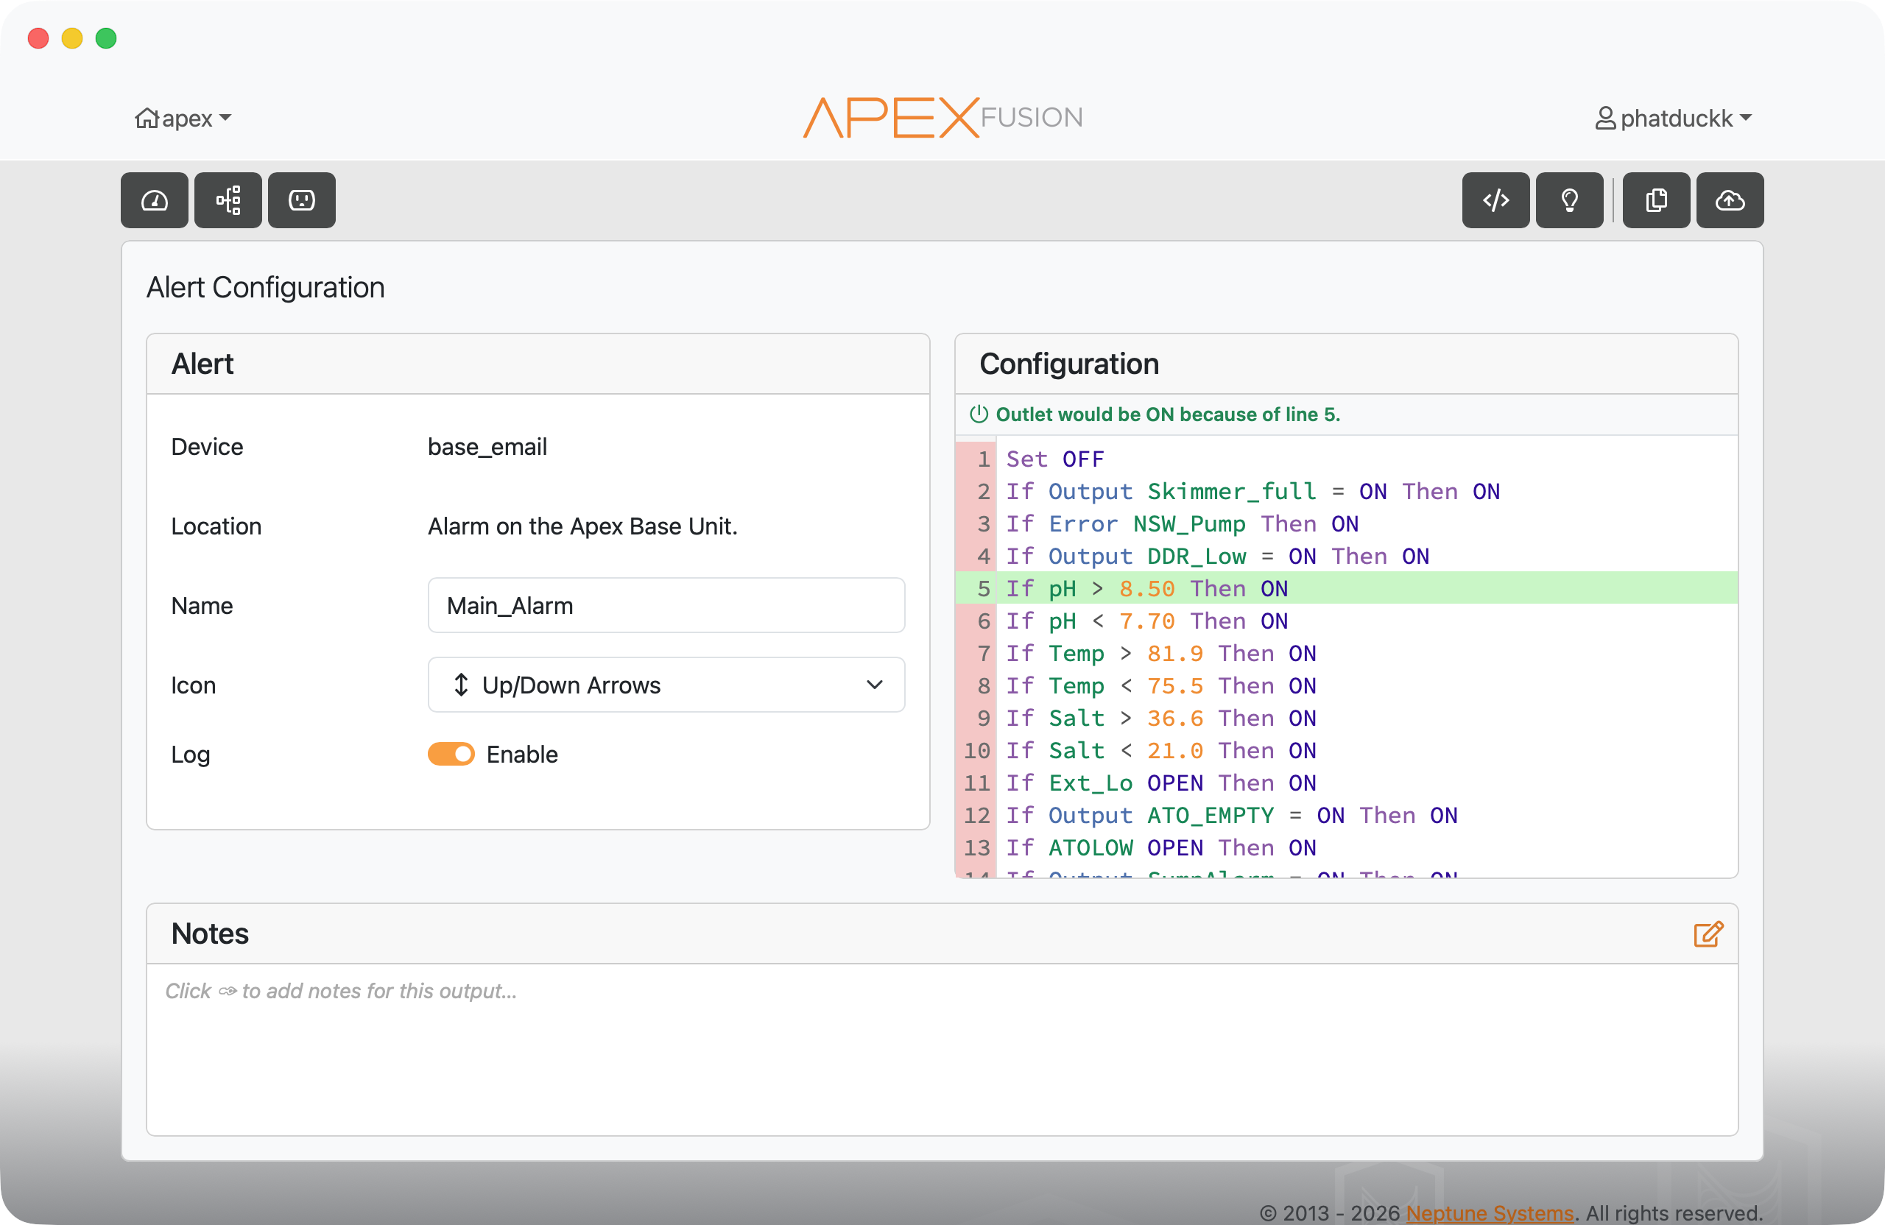Copy configuration with the duplicate icon
Screen dimensions: 1885x1225
click(1656, 200)
